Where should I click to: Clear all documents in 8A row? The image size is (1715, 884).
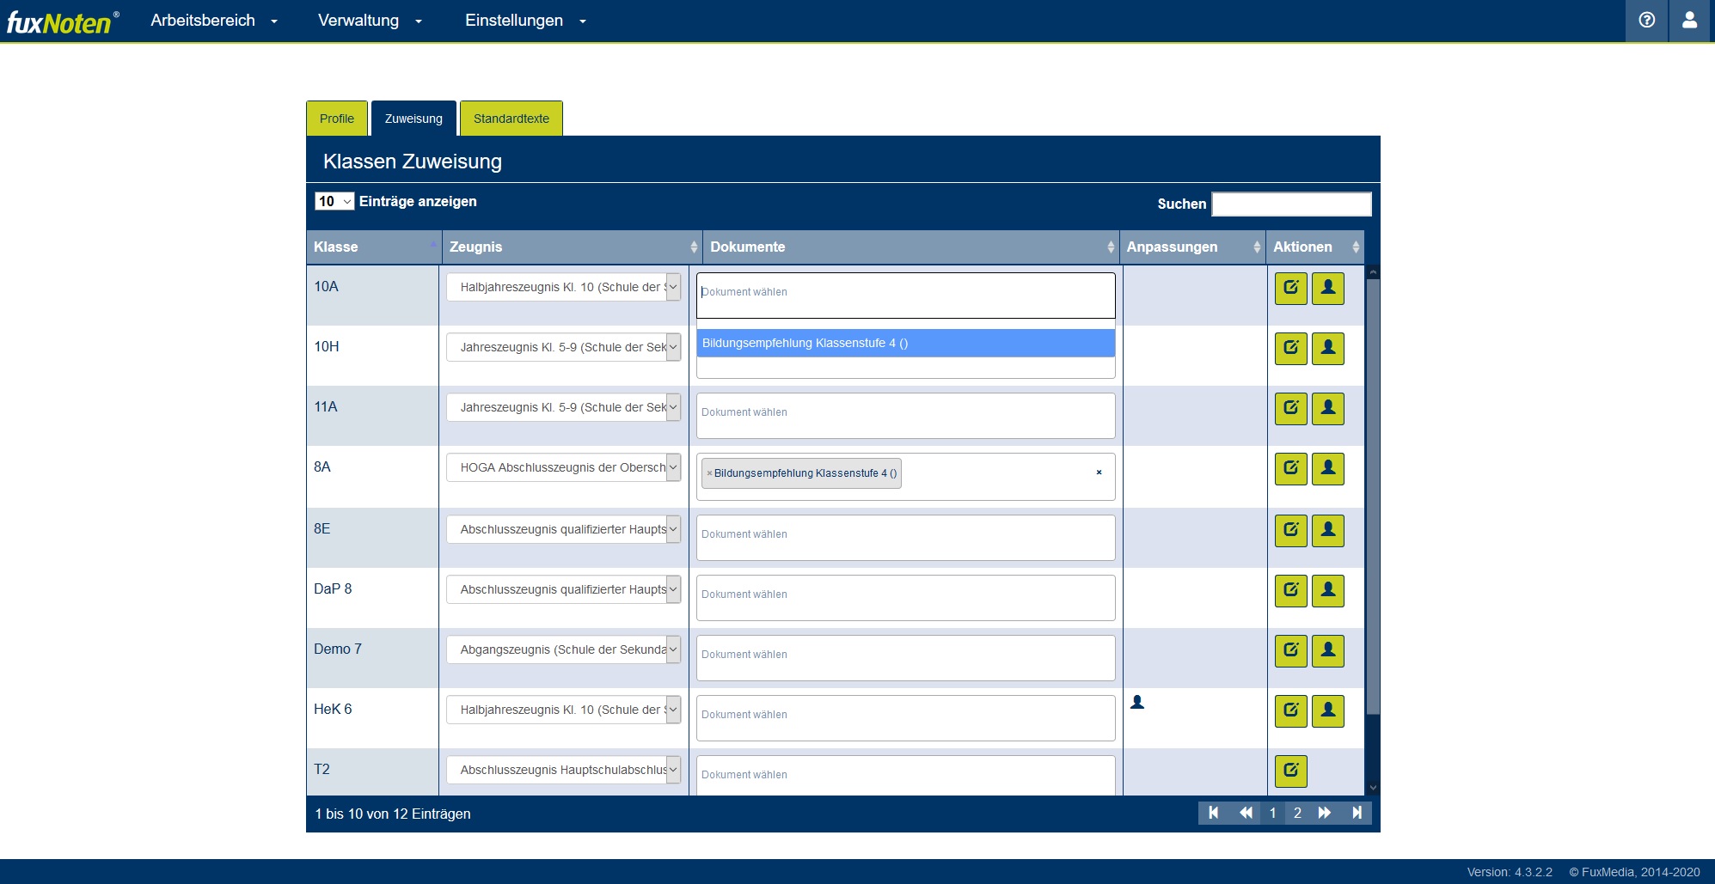pos(1099,472)
